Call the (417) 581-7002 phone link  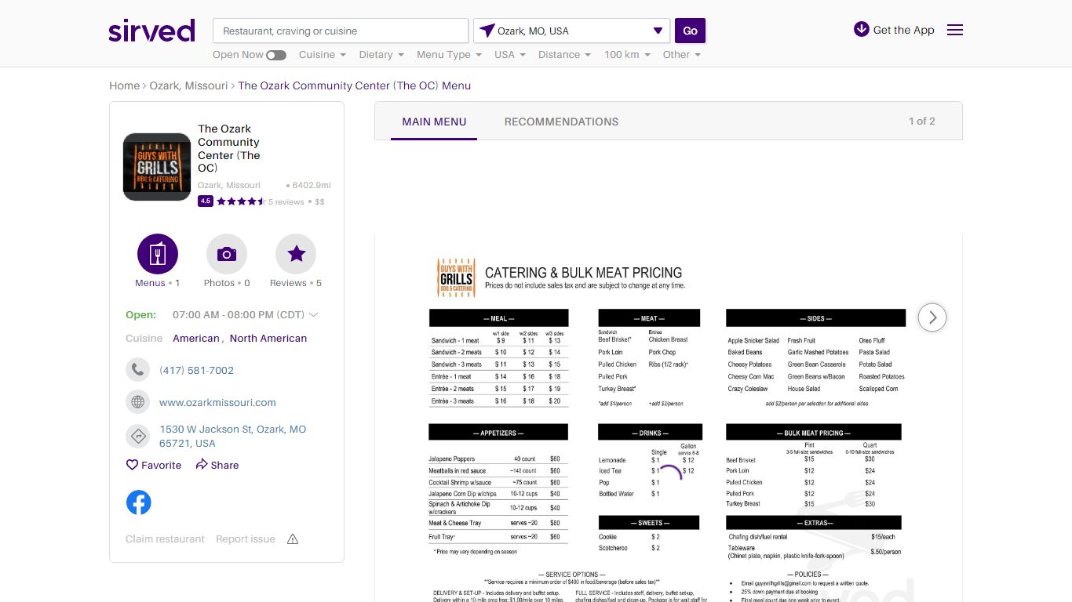196,370
